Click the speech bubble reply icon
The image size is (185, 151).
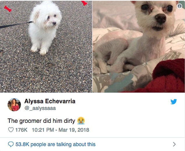point(11,144)
